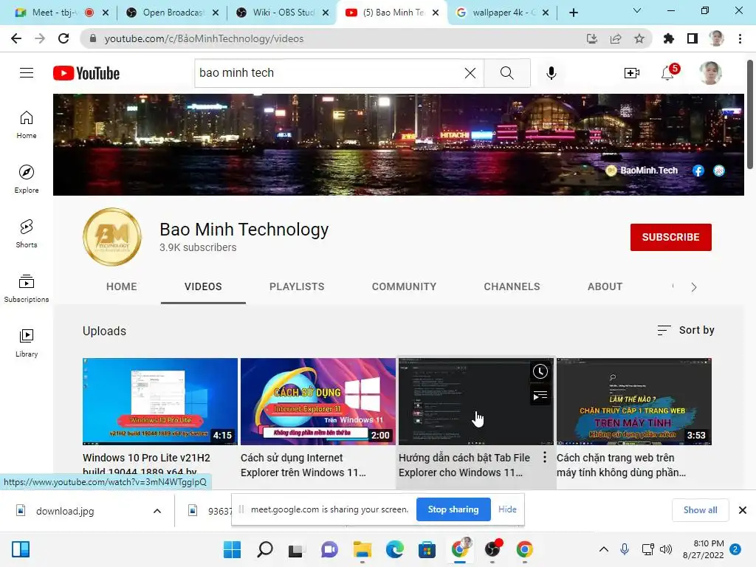Close the downloads bar
The image size is (756, 567).
click(743, 510)
